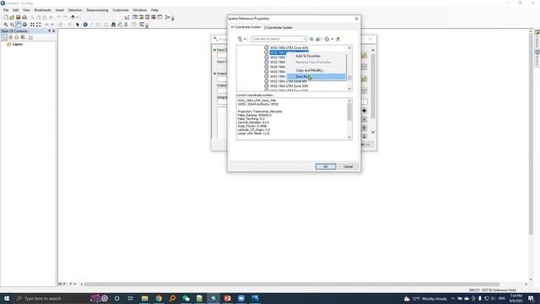Viewport: 540px width, 304px height.
Task: Switch to the XY Coordinate System tab
Action: (246, 27)
